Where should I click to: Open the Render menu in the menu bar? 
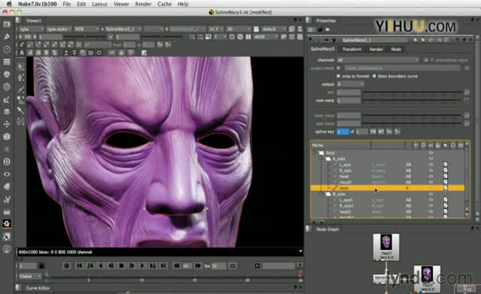click(x=143, y=4)
